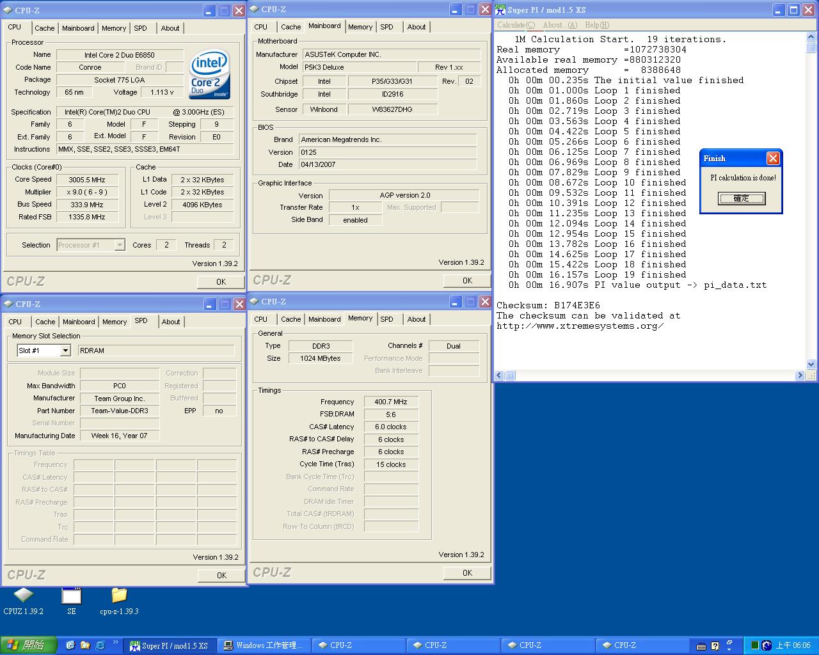The height and width of the screenshot is (655, 819).
Task: Click the memory size '1024 MBytes' field
Action: click(320, 358)
